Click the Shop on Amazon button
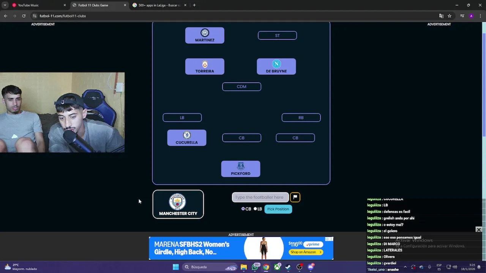The height and width of the screenshot is (273, 486). (x=306, y=252)
